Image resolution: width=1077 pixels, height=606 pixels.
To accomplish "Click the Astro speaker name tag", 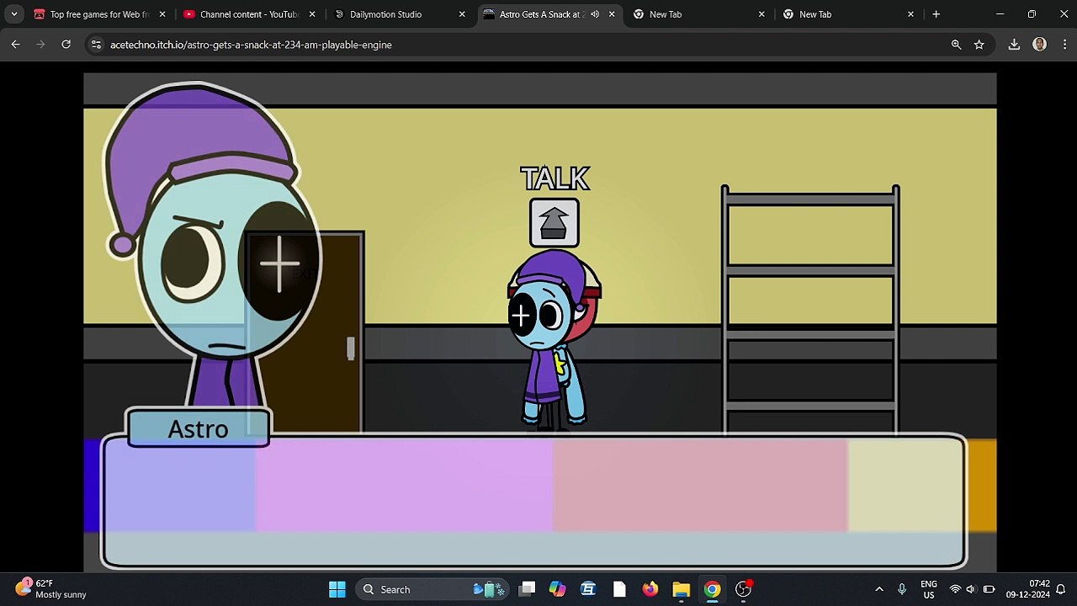I will (199, 428).
